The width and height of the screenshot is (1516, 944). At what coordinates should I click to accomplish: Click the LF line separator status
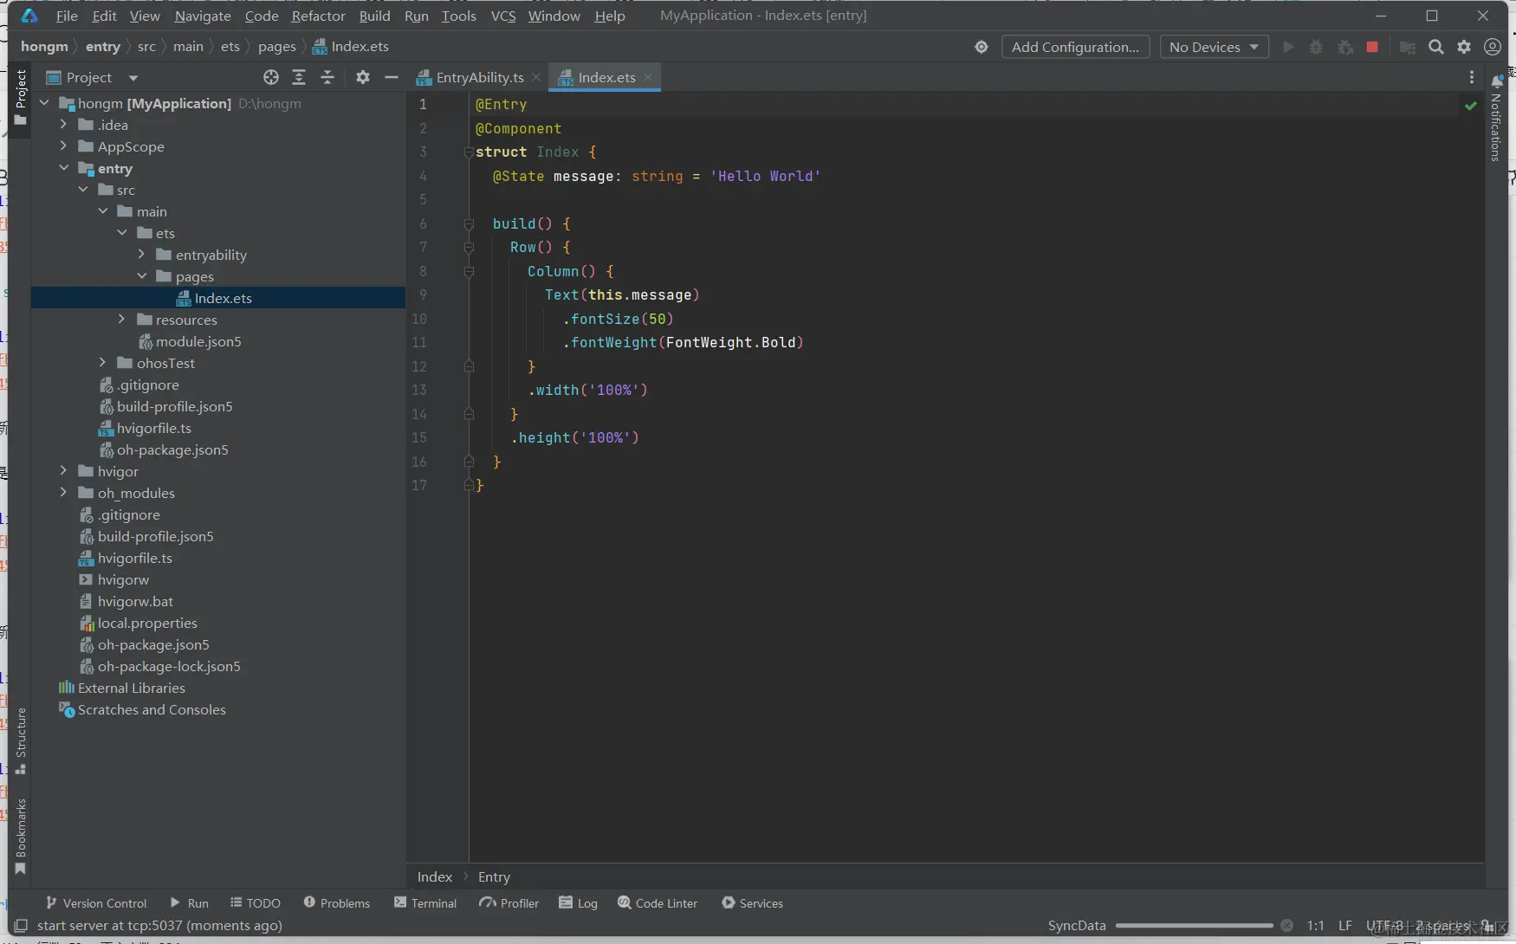pyautogui.click(x=1344, y=925)
